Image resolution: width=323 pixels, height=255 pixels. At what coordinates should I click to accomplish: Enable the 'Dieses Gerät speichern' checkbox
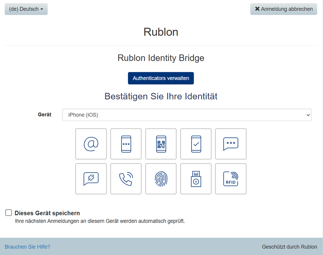tap(9, 213)
